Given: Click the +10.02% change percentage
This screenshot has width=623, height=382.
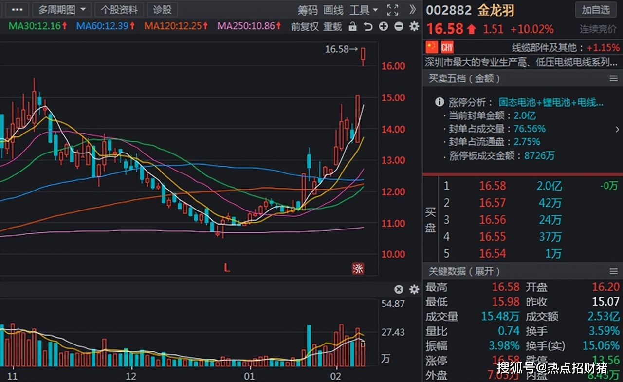Looking at the screenshot, I should (532, 29).
